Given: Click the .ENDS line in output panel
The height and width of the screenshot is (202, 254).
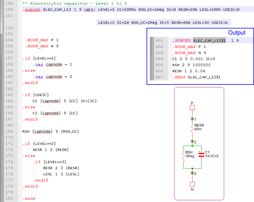Looking at the screenshot, I should coord(196,77).
